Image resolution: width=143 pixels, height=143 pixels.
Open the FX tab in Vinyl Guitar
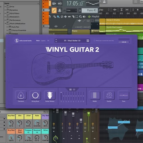tap(48, 41)
